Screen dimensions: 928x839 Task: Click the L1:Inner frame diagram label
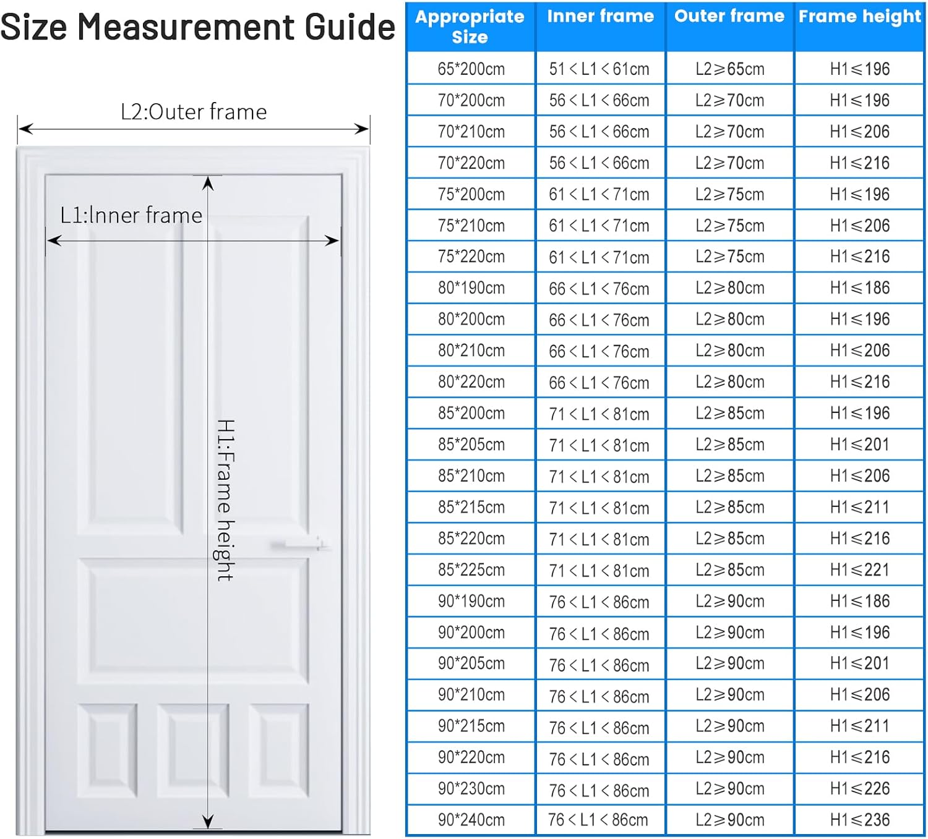tap(131, 215)
